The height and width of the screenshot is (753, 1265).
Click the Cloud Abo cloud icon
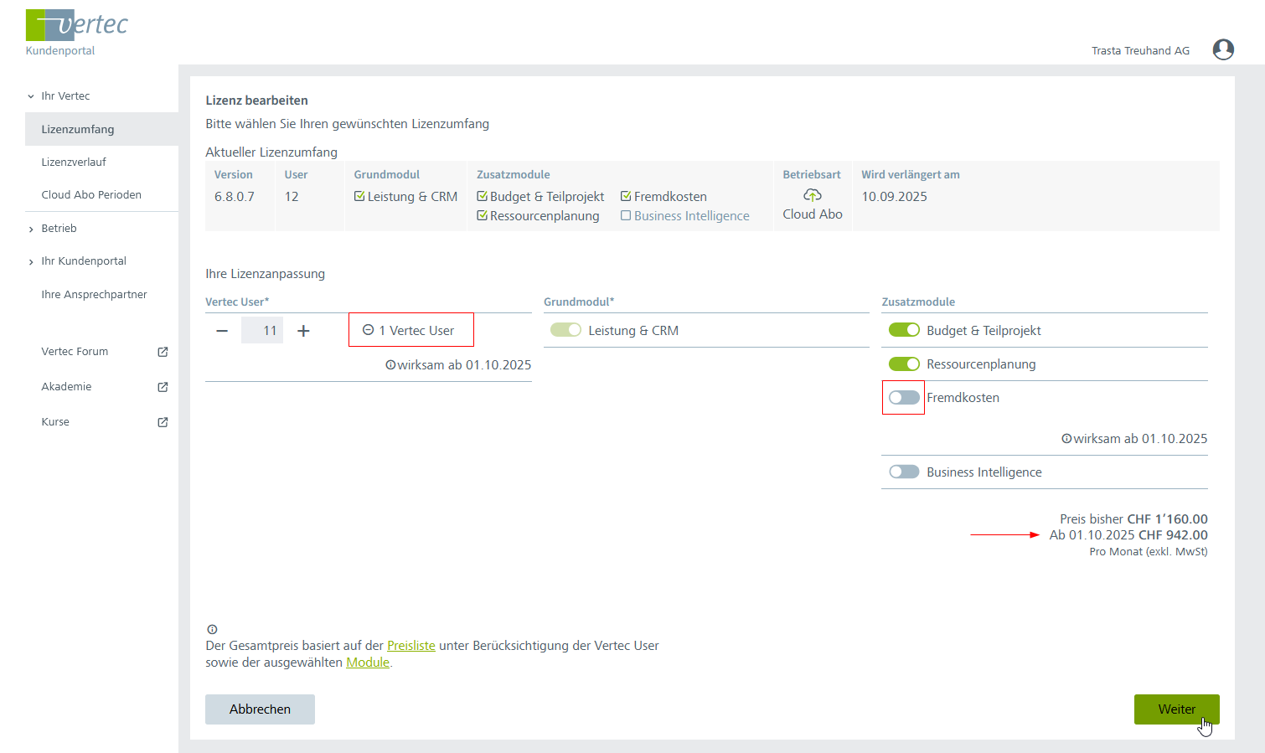click(813, 195)
